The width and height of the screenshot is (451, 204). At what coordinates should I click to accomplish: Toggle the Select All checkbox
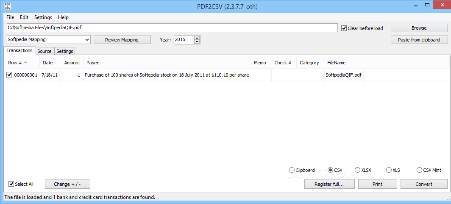(11, 184)
